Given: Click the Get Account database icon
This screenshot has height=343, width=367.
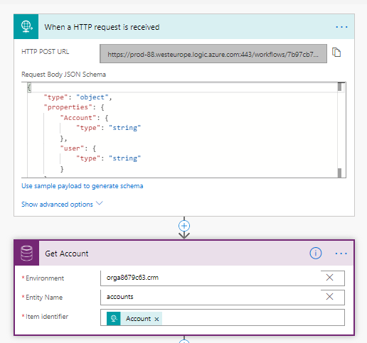Looking at the screenshot, I should 26,254.
